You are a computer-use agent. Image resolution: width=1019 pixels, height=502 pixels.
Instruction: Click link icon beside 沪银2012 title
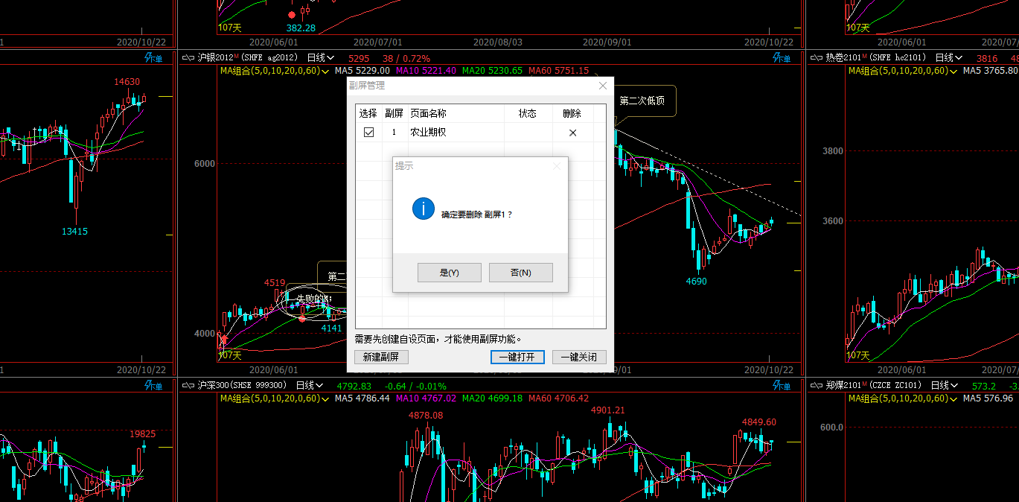tap(188, 58)
